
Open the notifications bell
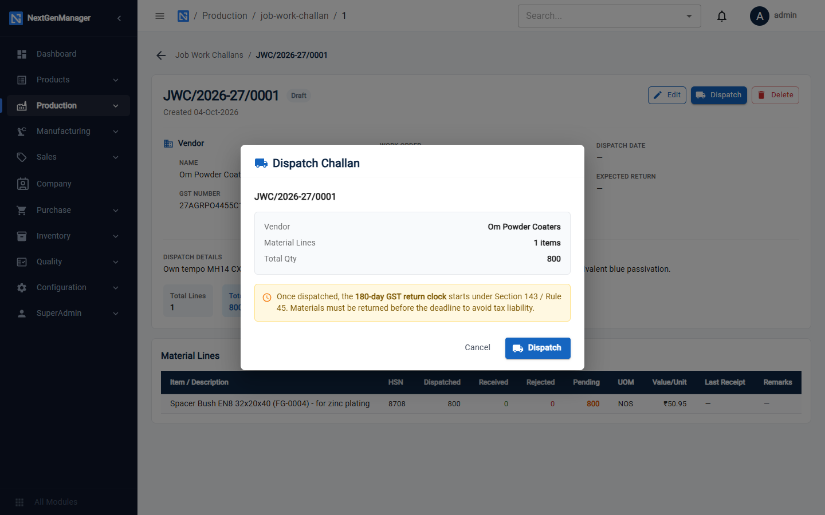point(722,16)
